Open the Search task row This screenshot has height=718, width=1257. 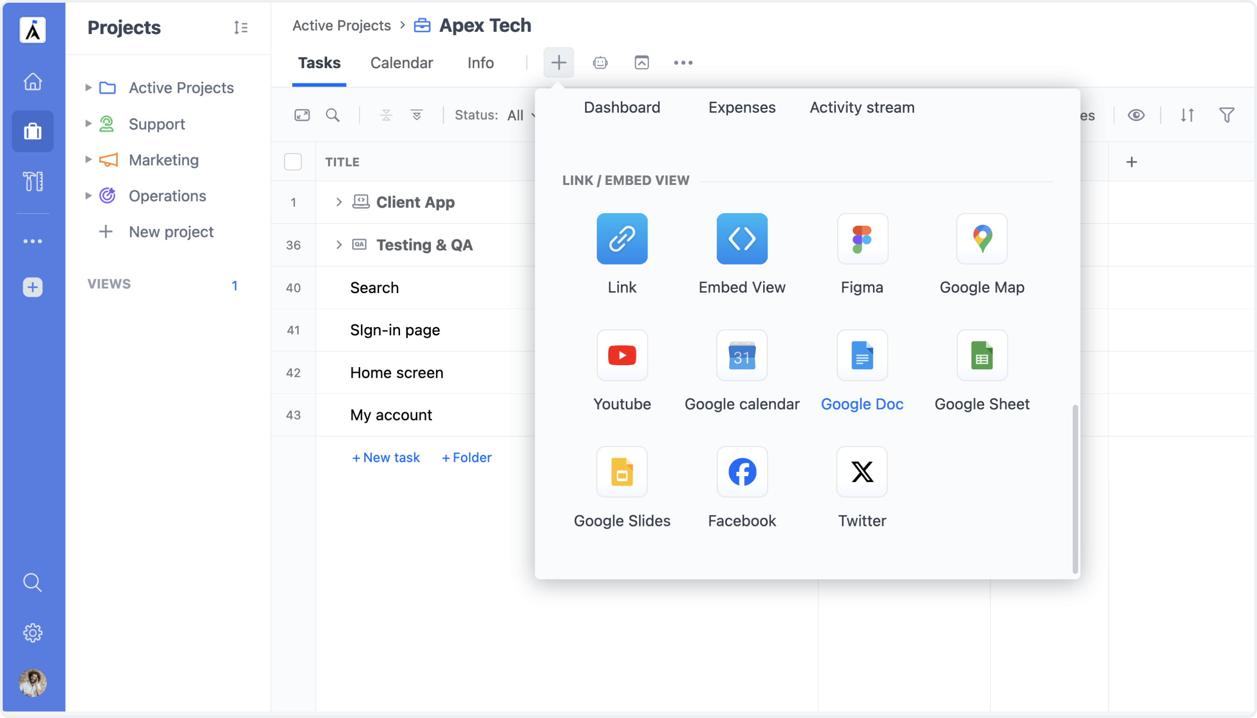click(374, 288)
